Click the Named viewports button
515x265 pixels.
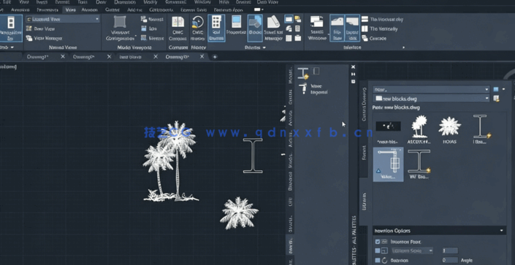pyautogui.click(x=152, y=20)
